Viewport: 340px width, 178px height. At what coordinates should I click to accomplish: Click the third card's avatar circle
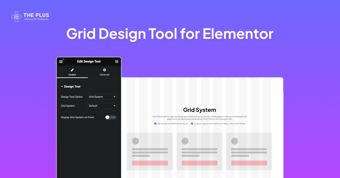point(235,141)
